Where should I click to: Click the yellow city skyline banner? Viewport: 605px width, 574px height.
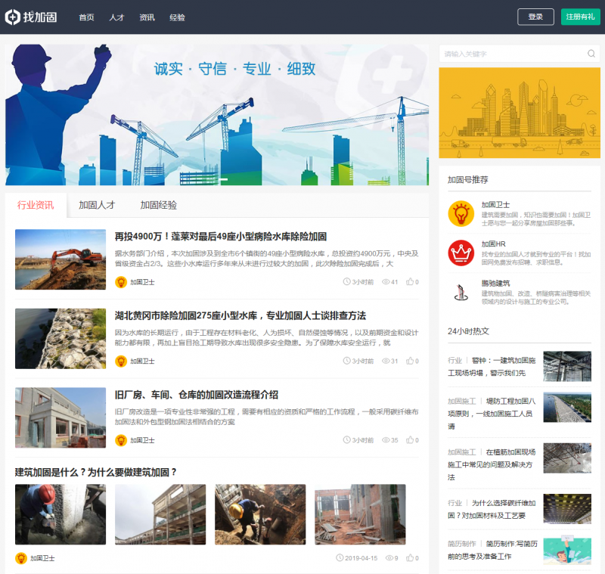(520, 113)
